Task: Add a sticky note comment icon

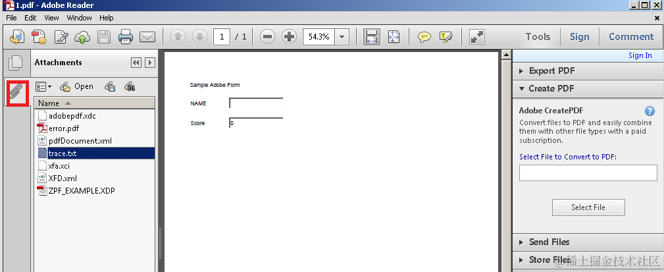Action: pos(424,37)
